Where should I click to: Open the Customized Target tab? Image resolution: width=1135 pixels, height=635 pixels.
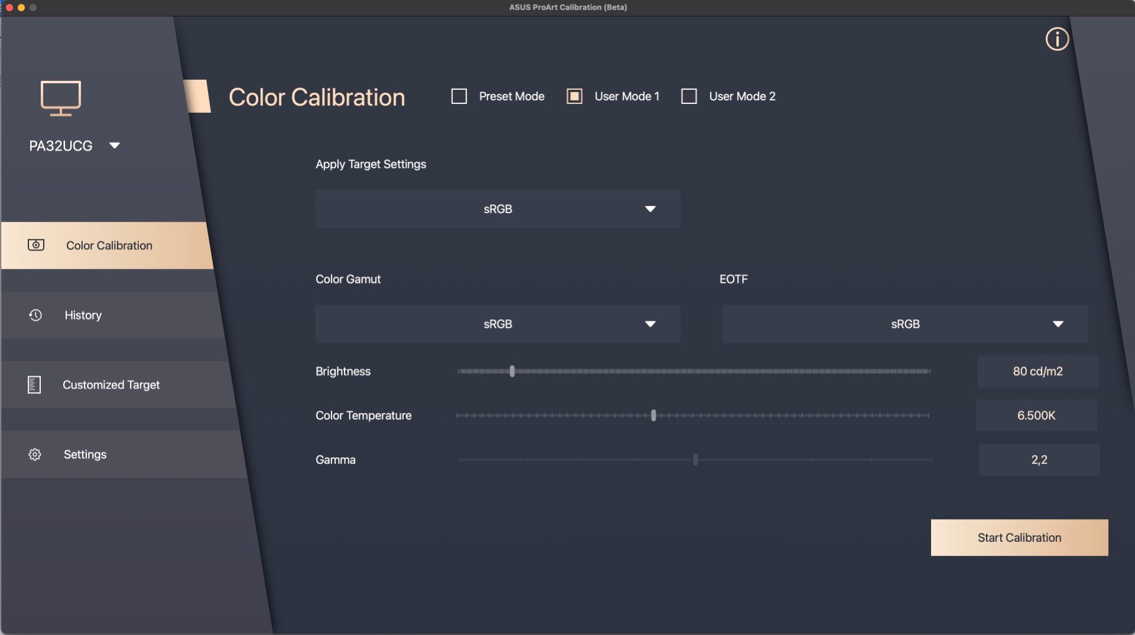click(118, 385)
